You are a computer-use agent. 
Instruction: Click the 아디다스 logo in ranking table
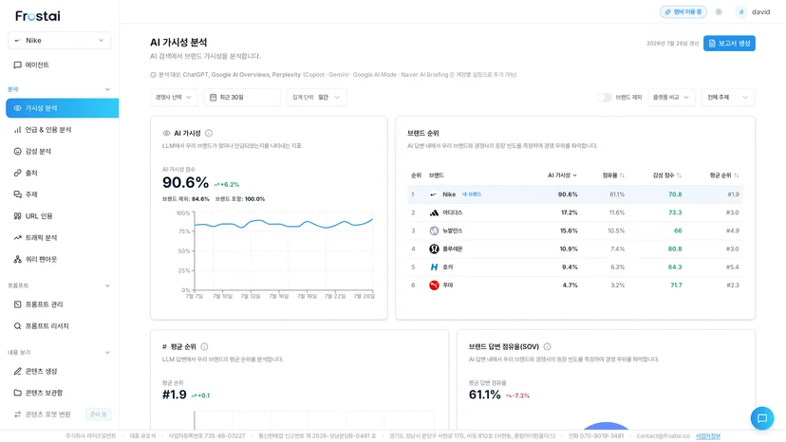[x=434, y=212]
